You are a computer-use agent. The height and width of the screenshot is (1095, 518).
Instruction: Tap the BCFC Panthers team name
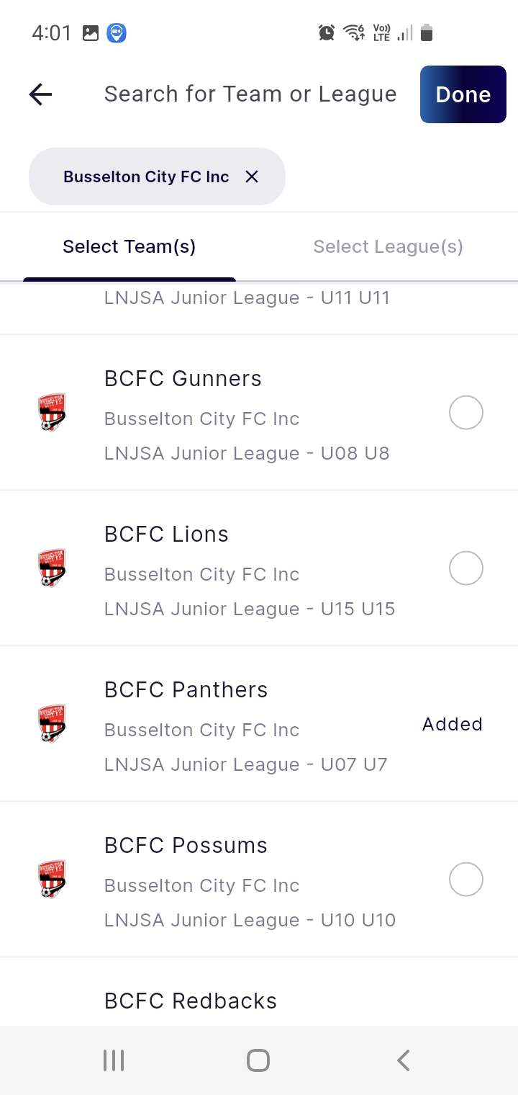186,689
